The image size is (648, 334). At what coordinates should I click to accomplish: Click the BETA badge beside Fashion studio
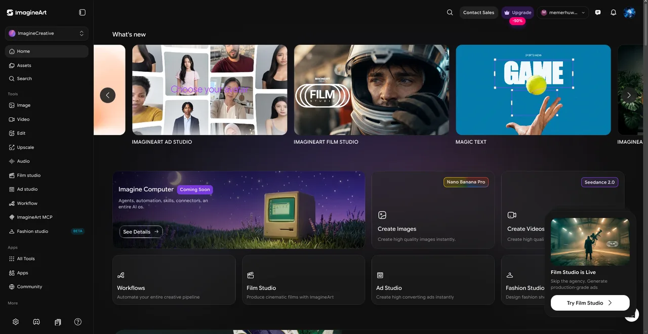pyautogui.click(x=77, y=231)
